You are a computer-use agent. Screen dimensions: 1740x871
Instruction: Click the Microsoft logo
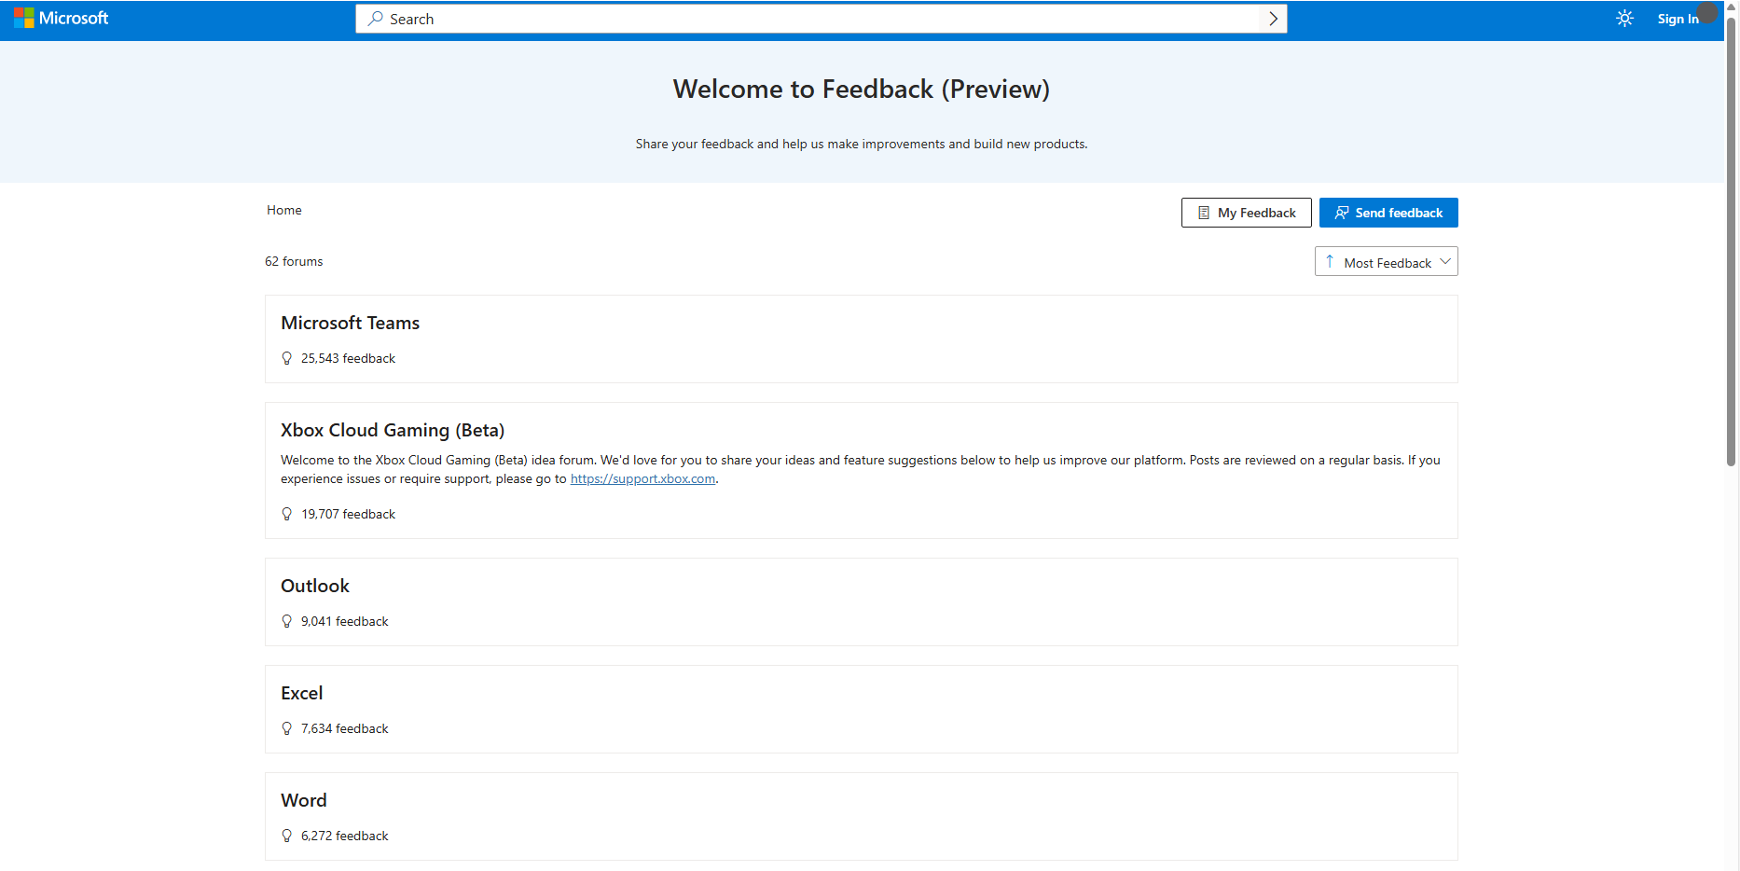pyautogui.click(x=62, y=18)
